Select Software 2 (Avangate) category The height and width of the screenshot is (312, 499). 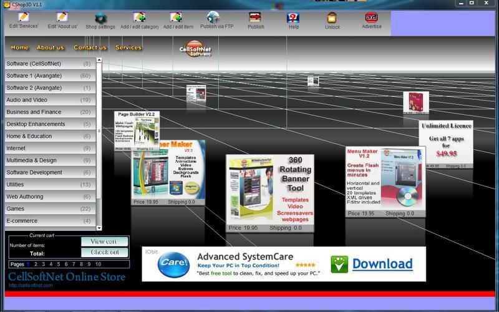coord(51,88)
